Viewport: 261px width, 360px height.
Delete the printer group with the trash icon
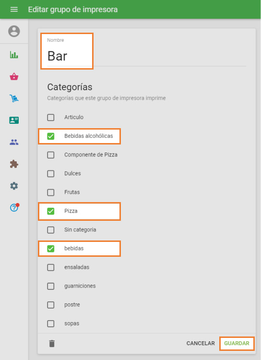tap(52, 344)
